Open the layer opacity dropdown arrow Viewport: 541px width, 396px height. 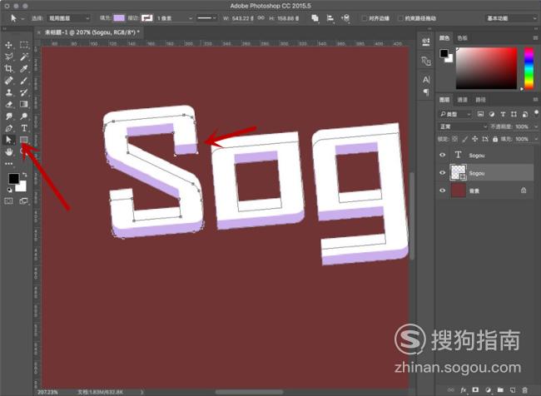point(536,126)
